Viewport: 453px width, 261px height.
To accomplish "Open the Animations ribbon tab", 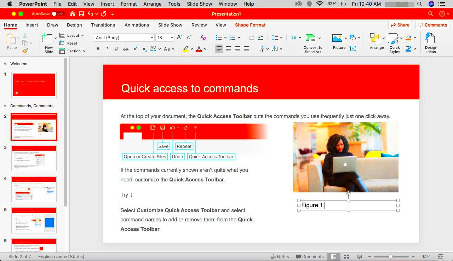I will point(137,25).
